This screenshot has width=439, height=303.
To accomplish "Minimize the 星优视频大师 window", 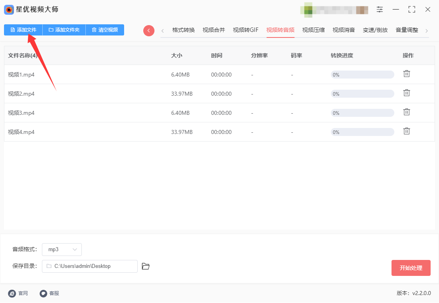I will point(395,10).
